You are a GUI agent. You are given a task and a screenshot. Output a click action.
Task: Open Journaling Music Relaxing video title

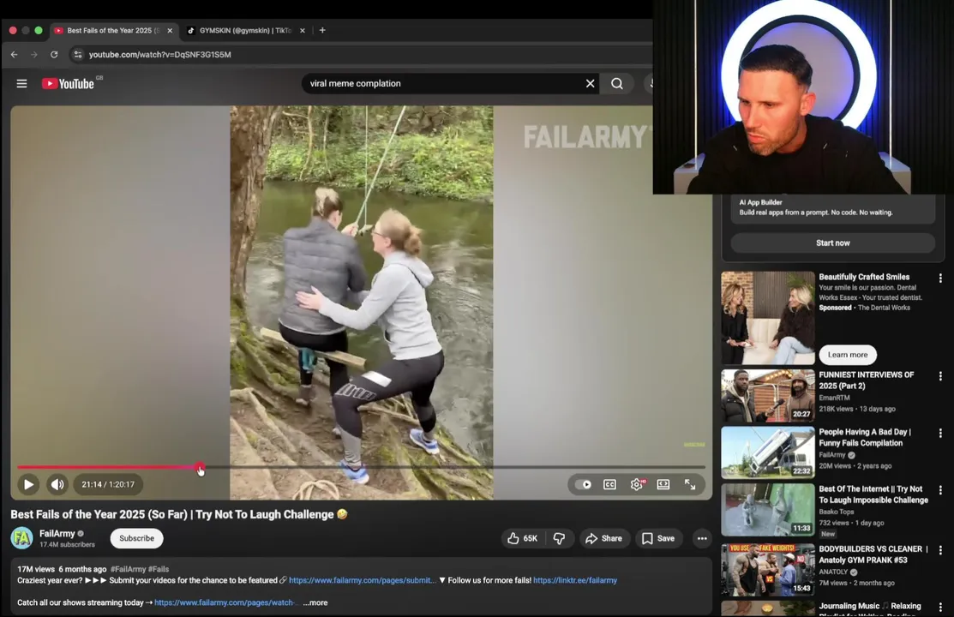tap(869, 609)
